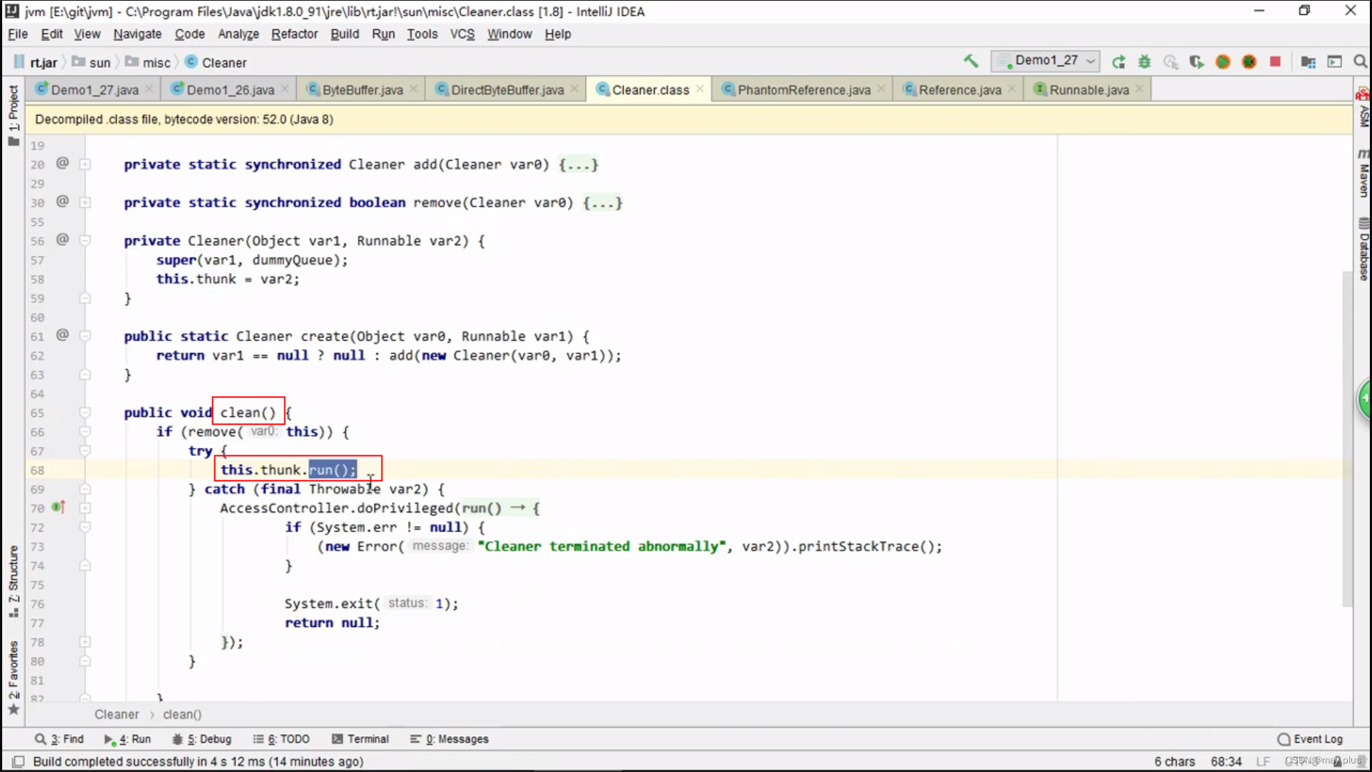Close the Cleaner.class tab

click(700, 89)
